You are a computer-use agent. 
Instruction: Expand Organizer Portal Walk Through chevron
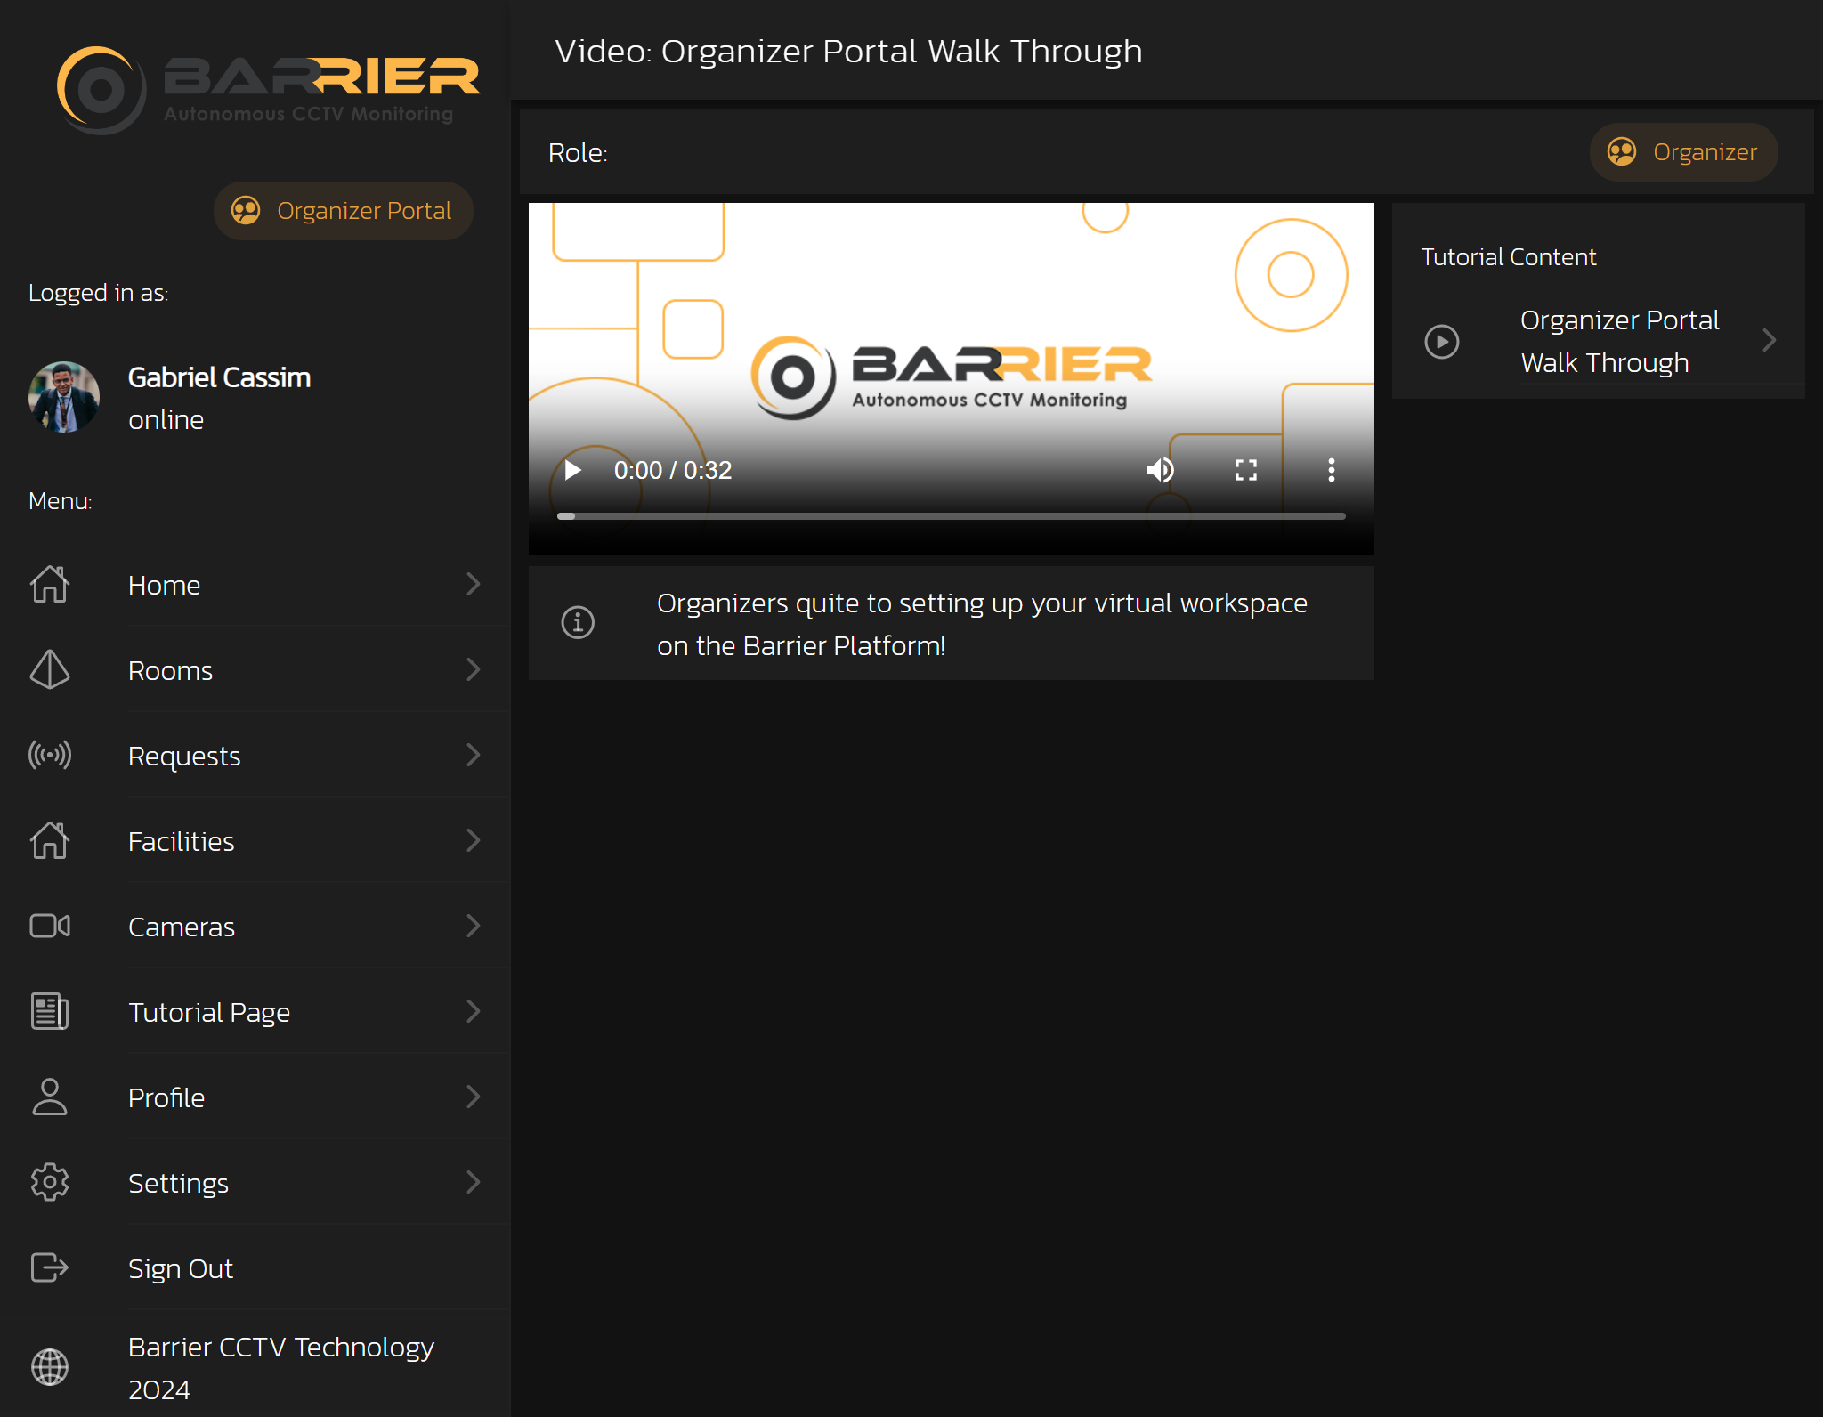coord(1770,341)
